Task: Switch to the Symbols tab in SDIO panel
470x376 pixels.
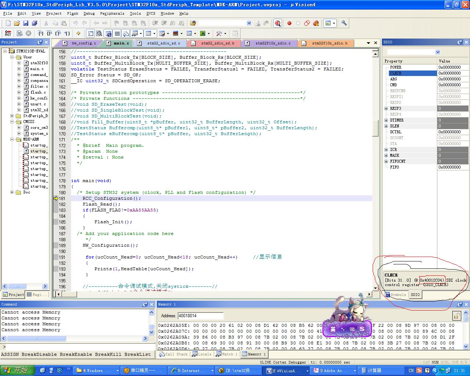Action: point(396,295)
